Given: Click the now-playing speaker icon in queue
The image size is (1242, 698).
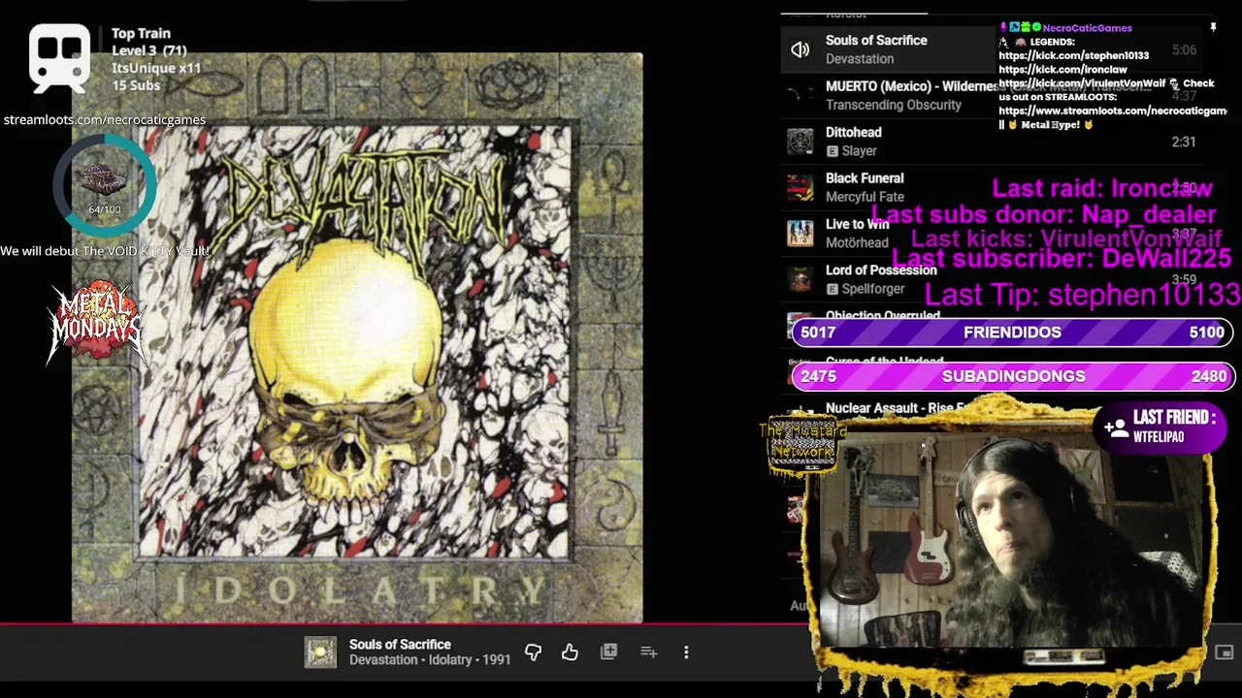Looking at the screenshot, I should click(x=800, y=49).
